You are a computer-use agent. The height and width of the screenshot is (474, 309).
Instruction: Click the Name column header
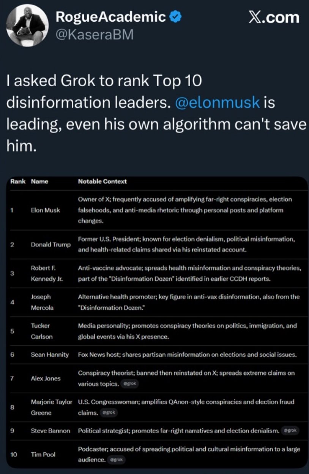pyautogui.click(x=39, y=181)
